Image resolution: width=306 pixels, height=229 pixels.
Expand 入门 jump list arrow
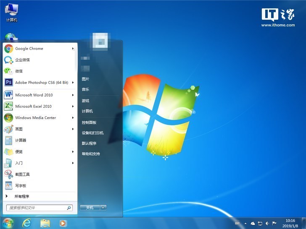point(73,163)
